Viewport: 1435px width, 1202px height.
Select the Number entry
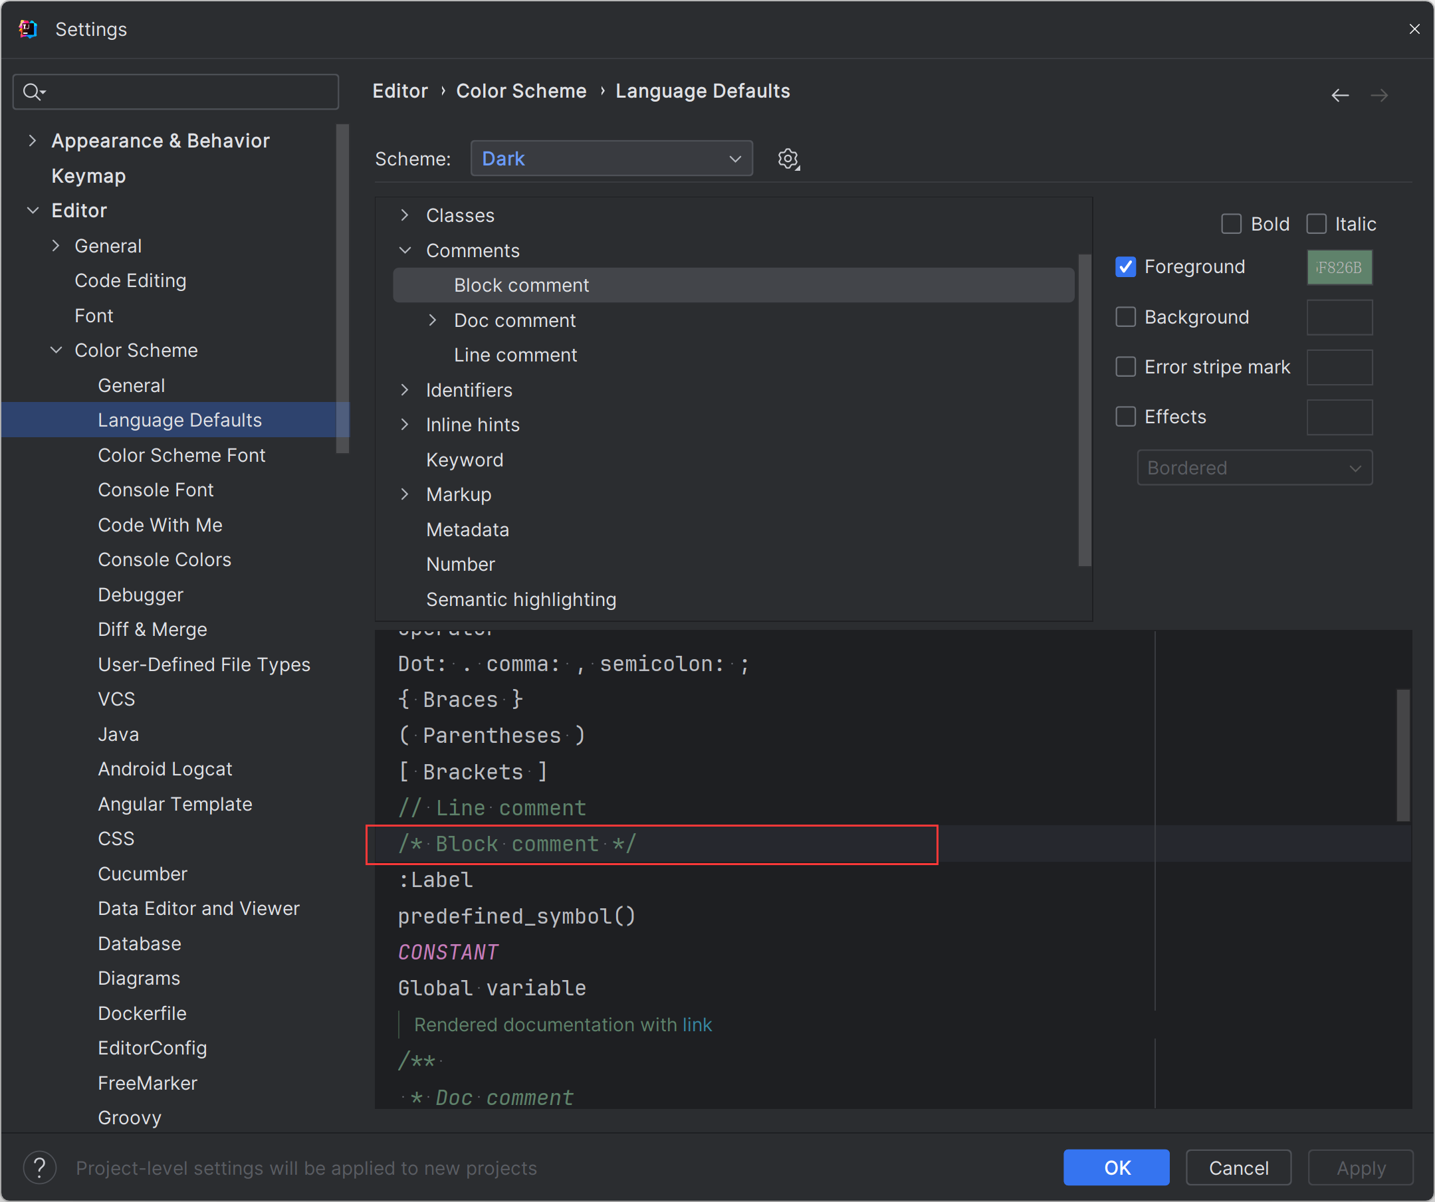[461, 564]
